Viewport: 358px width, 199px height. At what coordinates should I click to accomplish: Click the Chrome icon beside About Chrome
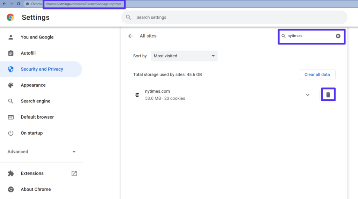point(11,190)
